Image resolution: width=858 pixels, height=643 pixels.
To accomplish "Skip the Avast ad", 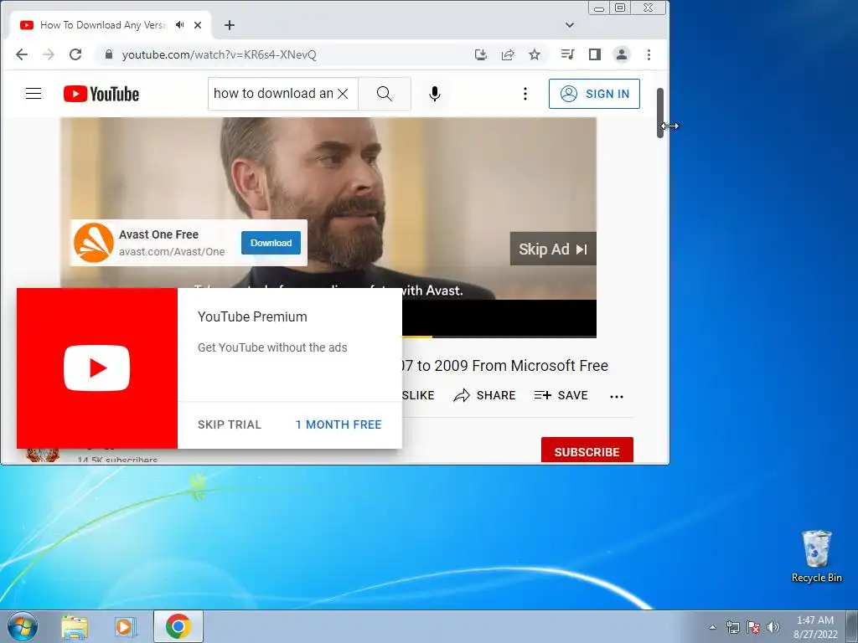I will (553, 249).
